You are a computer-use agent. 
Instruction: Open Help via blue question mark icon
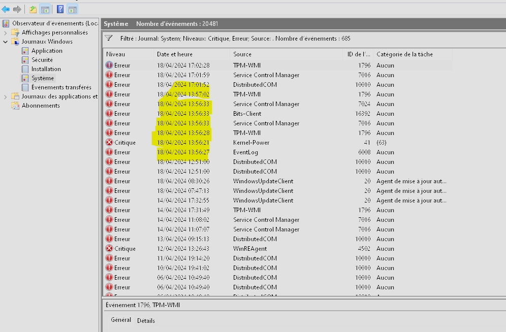[x=60, y=10]
